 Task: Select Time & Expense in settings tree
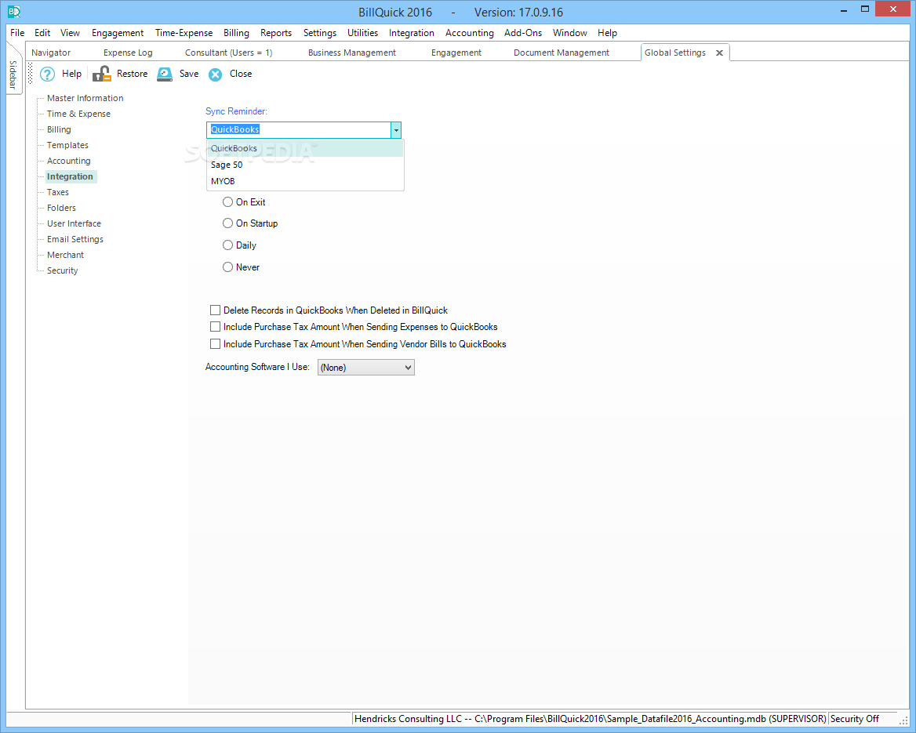[x=79, y=114]
